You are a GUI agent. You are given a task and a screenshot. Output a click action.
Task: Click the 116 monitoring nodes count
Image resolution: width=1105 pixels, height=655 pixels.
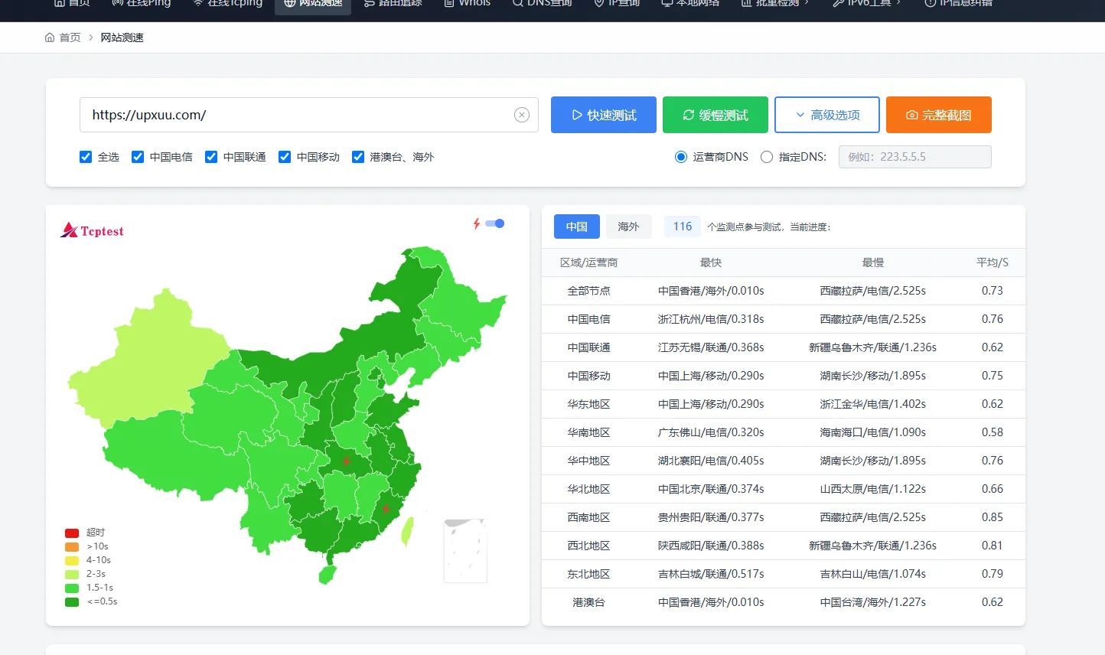[683, 226]
